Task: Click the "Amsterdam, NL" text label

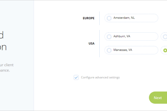Action: point(124,18)
